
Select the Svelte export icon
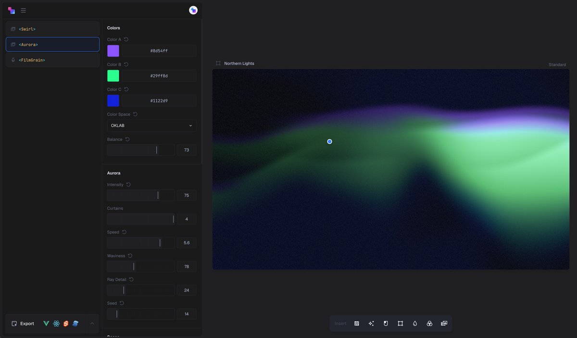click(x=65, y=323)
